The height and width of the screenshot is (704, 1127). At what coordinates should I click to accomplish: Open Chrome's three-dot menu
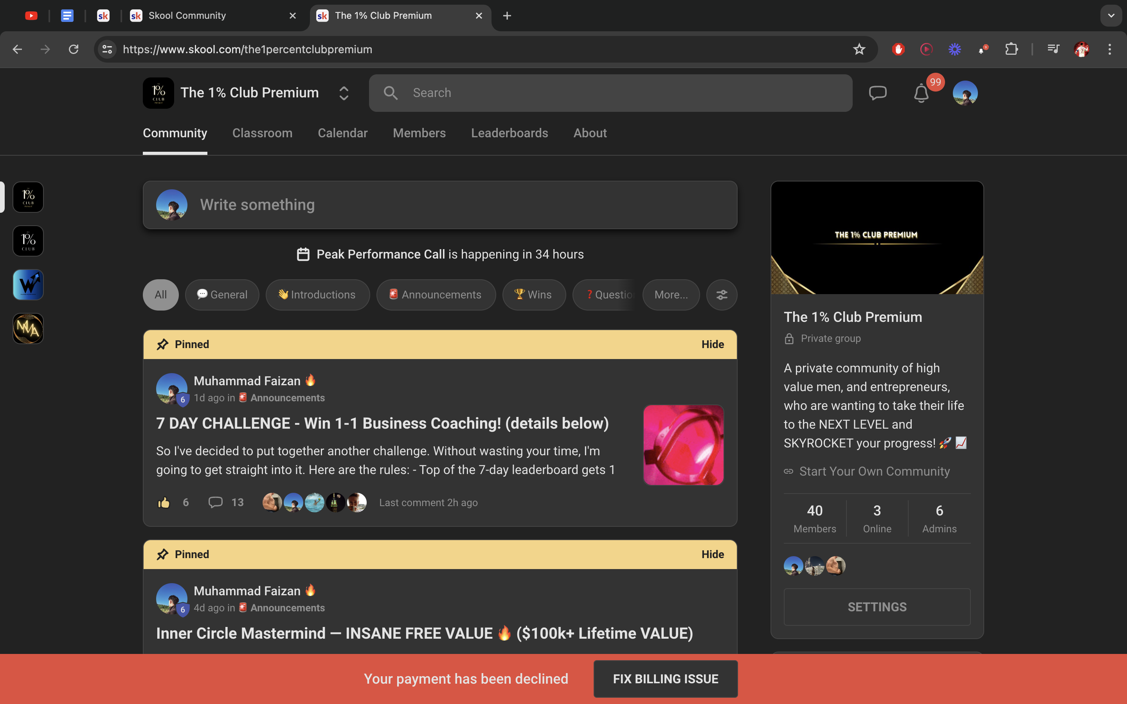[x=1109, y=49]
